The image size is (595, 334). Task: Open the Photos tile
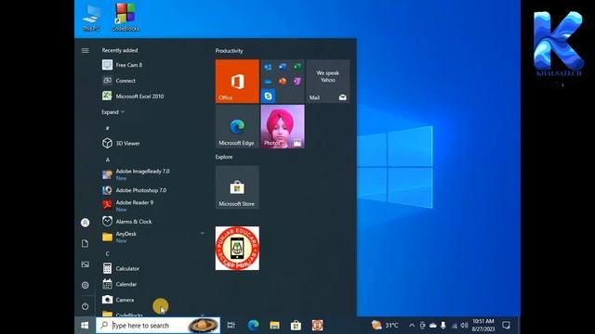[x=283, y=126]
